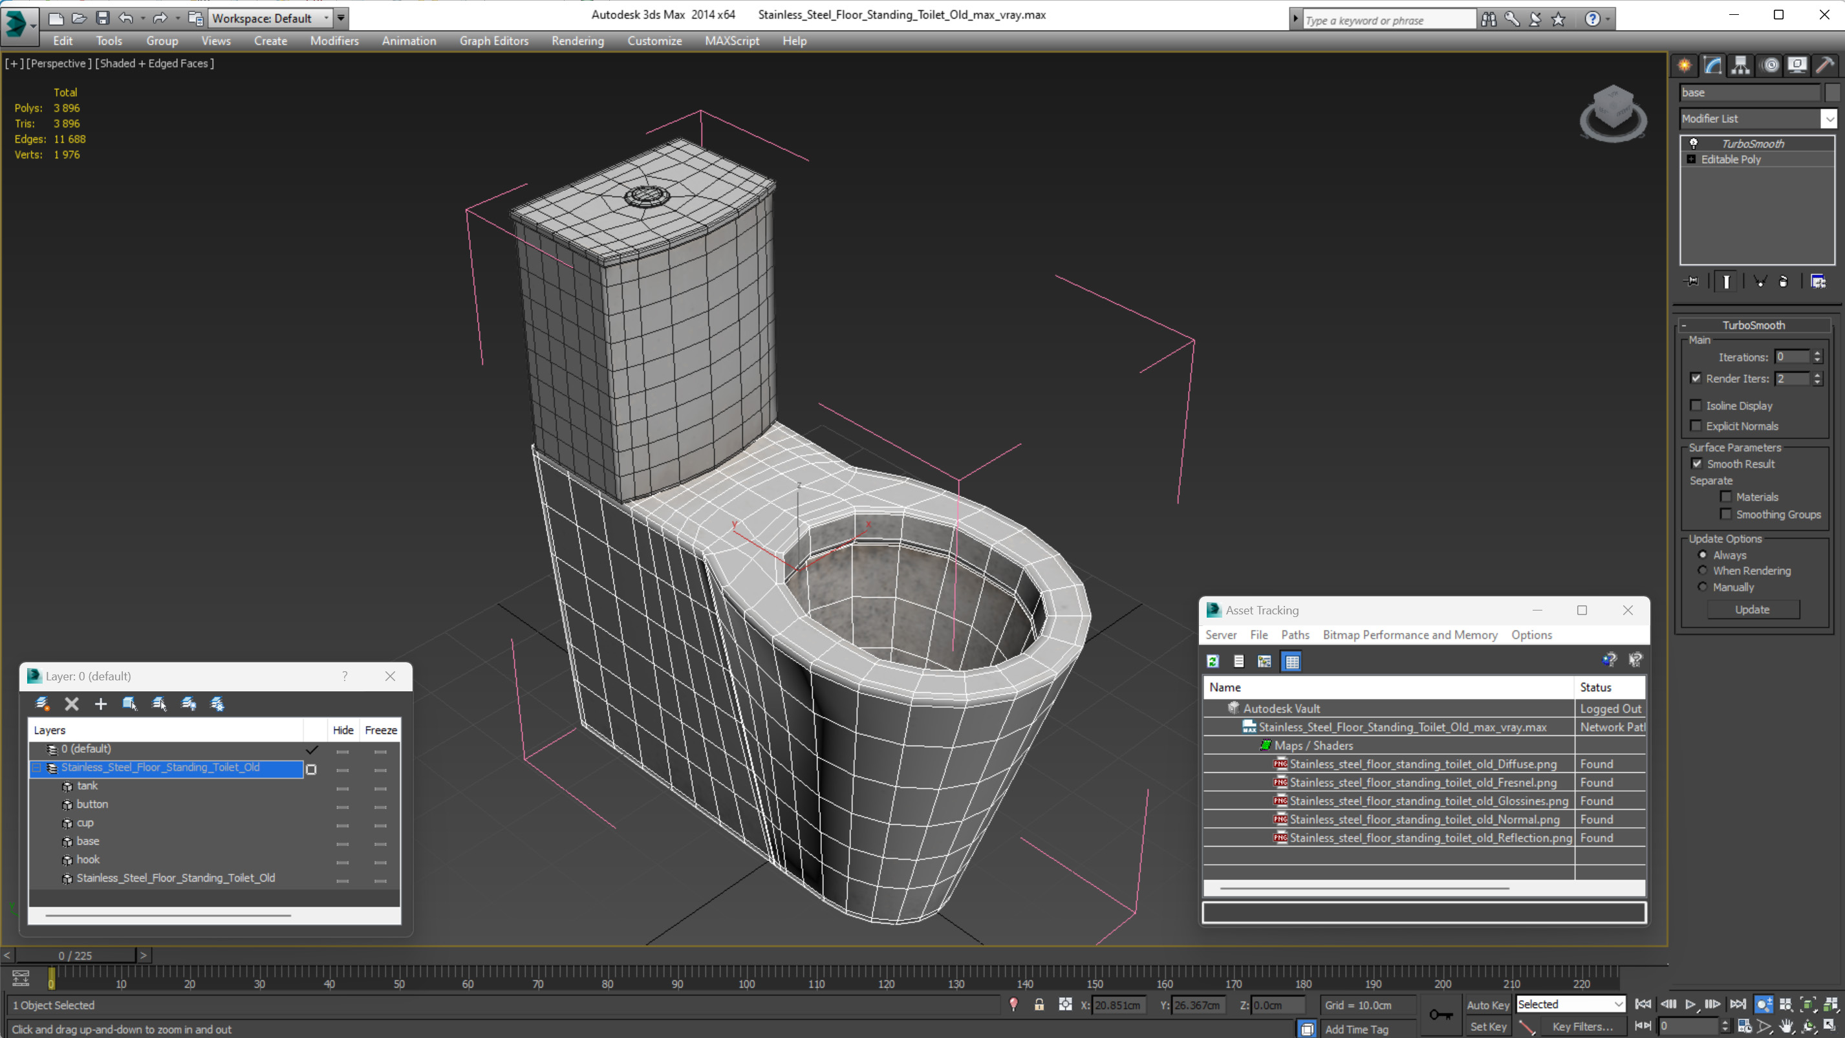Click Refresh icon in Asset Tracking

point(1213,661)
